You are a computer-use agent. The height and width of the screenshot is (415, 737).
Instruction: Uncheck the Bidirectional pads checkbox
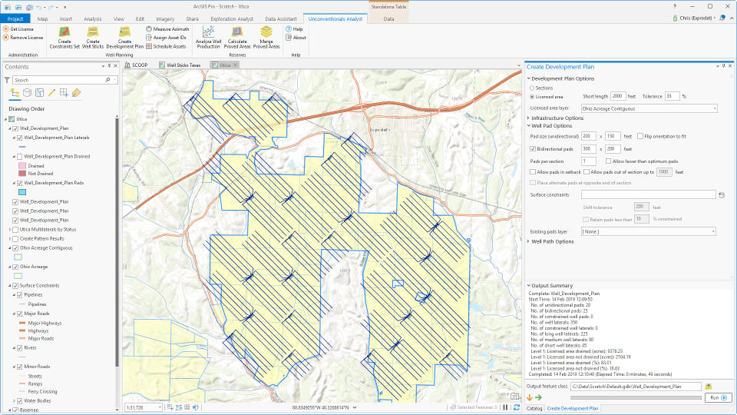point(534,148)
